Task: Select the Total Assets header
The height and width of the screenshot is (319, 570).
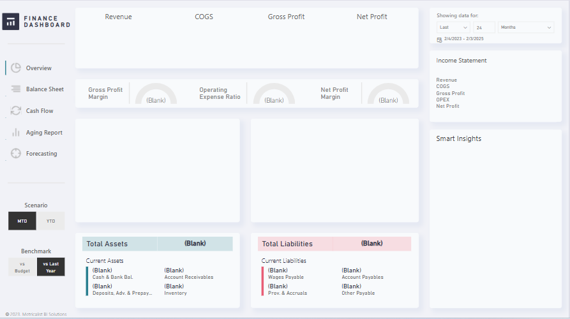Action: pyautogui.click(x=119, y=244)
